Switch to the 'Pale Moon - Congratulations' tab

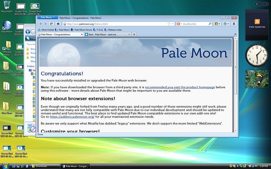(61, 35)
